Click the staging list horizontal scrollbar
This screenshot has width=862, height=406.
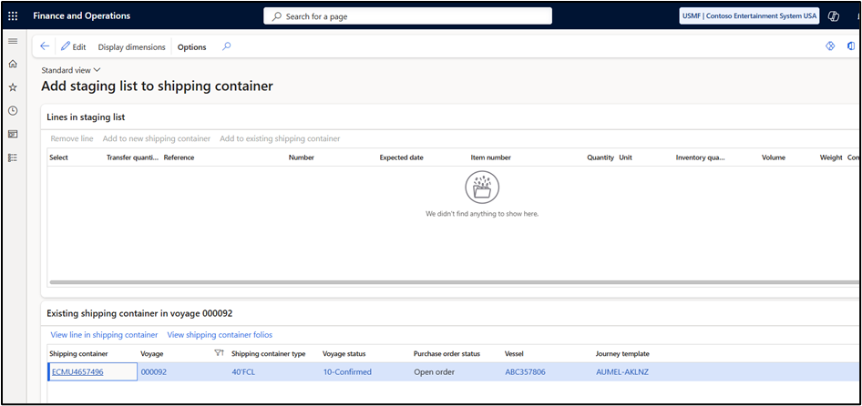coord(456,282)
